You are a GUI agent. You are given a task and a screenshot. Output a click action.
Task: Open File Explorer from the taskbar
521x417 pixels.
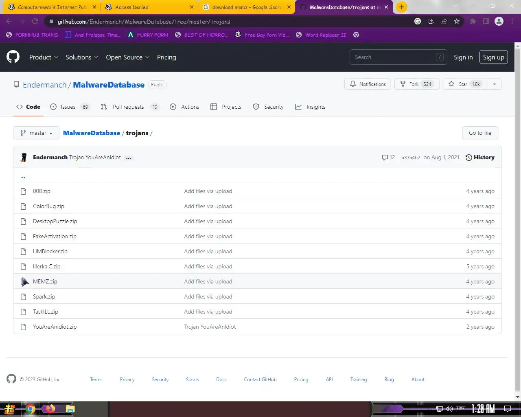pyautogui.click(x=70, y=409)
